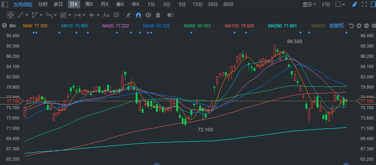Switch to 周K weekly chart

click(89, 4)
